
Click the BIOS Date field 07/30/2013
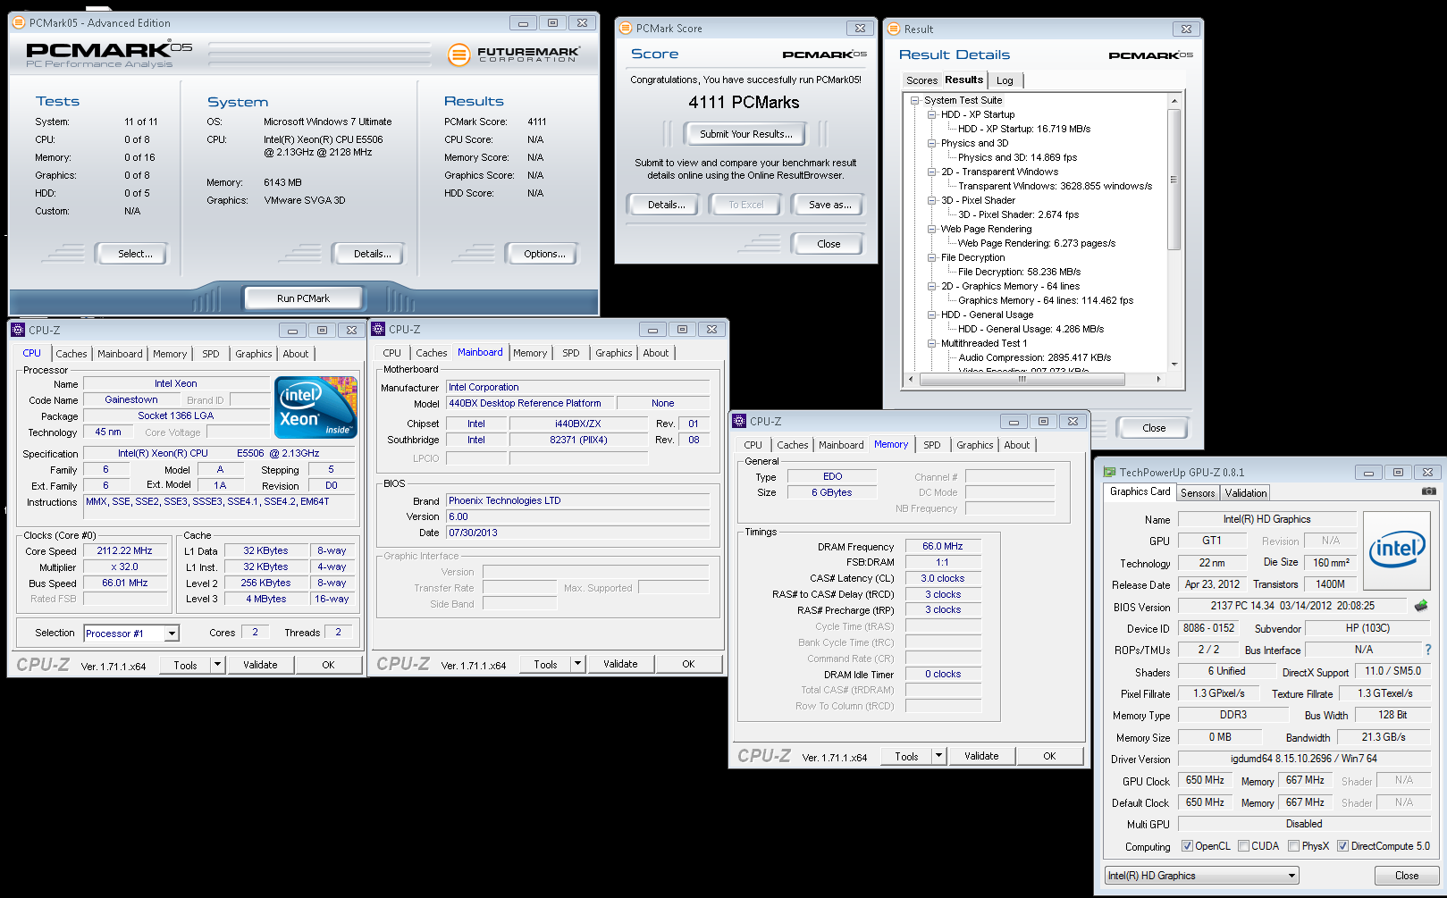[578, 533]
